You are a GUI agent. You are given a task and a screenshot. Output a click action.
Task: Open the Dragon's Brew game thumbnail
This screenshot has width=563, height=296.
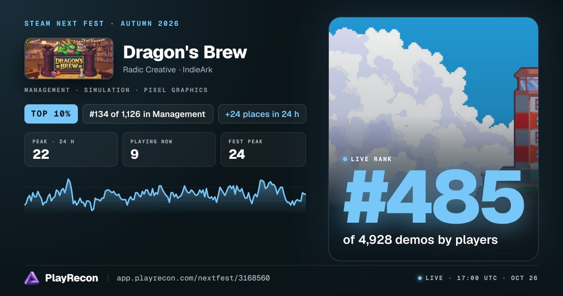[x=69, y=58]
